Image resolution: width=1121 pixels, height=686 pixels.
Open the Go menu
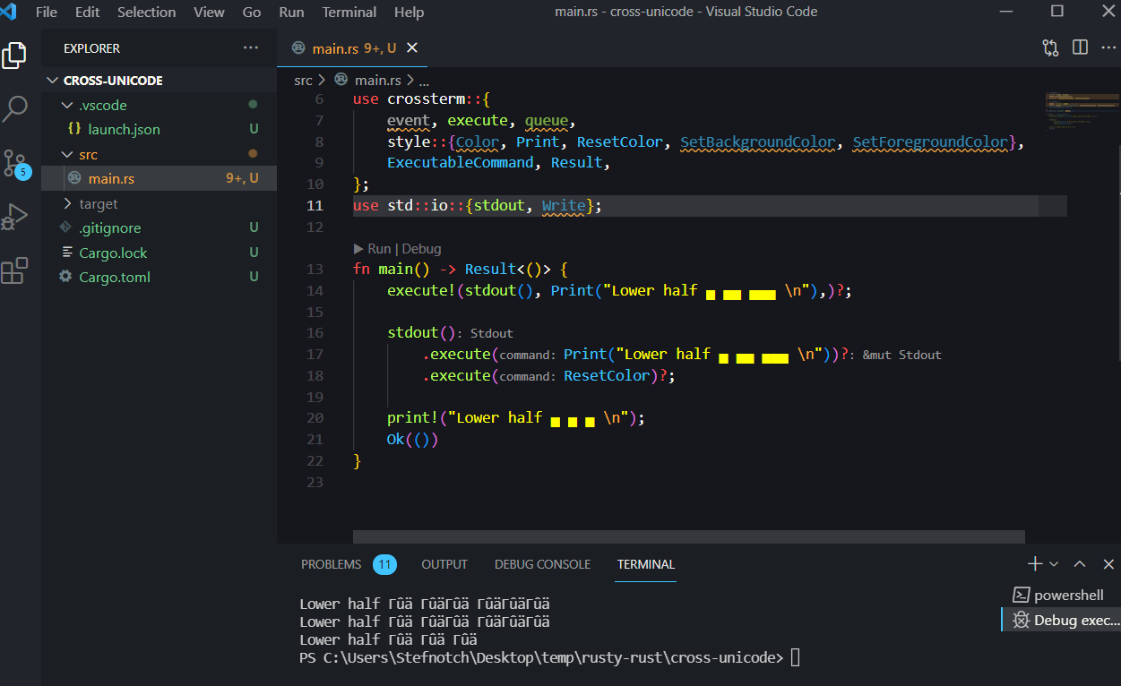click(252, 12)
